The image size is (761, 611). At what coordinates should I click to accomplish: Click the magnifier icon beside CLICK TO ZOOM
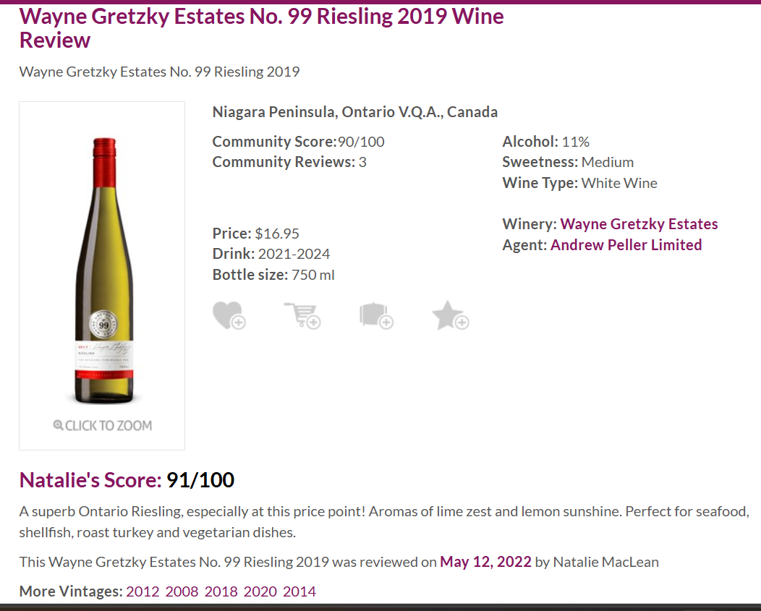[x=58, y=425]
